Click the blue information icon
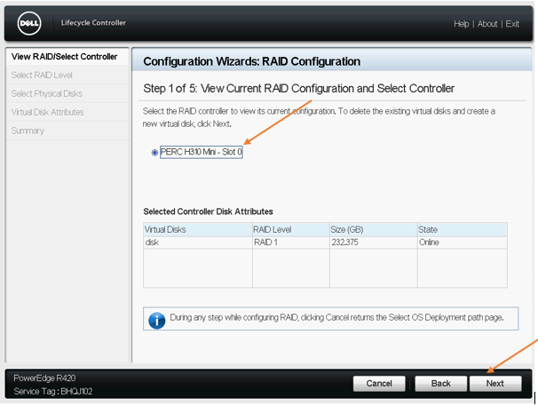 coord(157,321)
